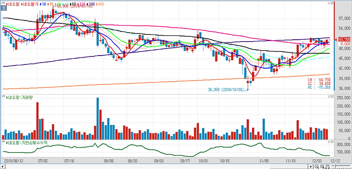Image resolution: width=352 pixels, height=169 pixels.
Task: Click the '700,000' net-buy axis label
Action: click(x=344, y=153)
